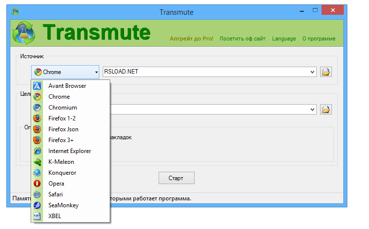
Task: Open Посетить оф.сайт link
Action: [x=243, y=38]
